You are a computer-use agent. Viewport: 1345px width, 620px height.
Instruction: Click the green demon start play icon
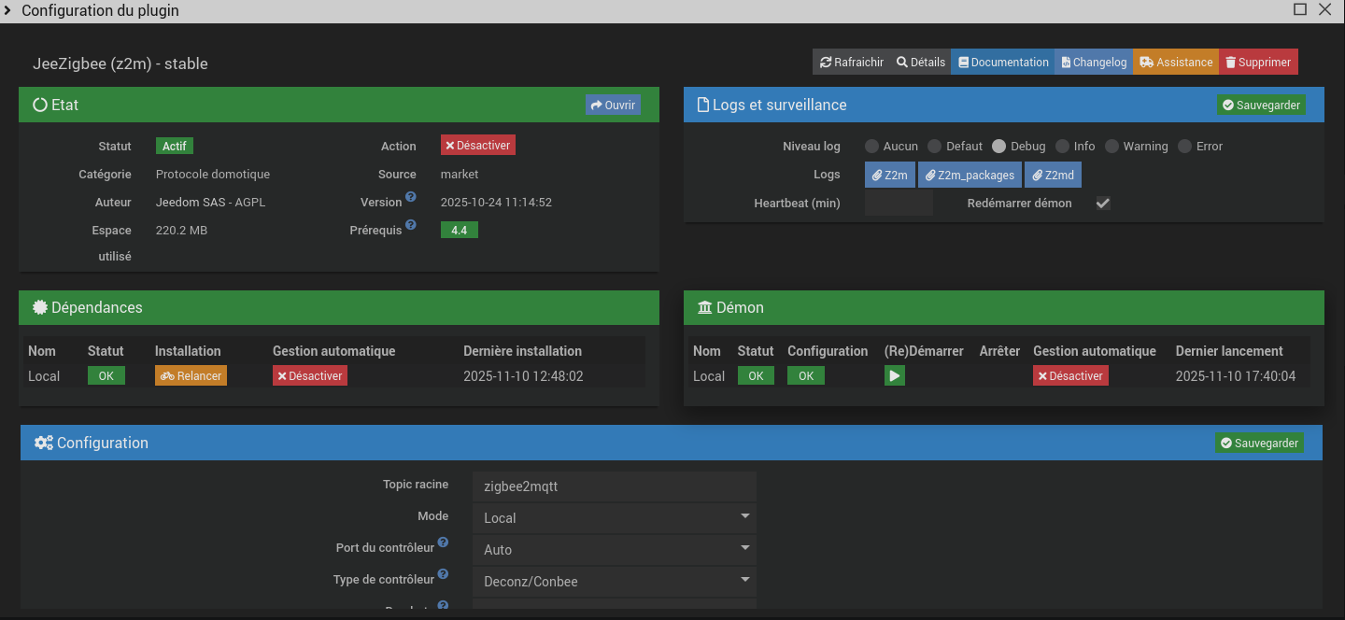tap(894, 376)
